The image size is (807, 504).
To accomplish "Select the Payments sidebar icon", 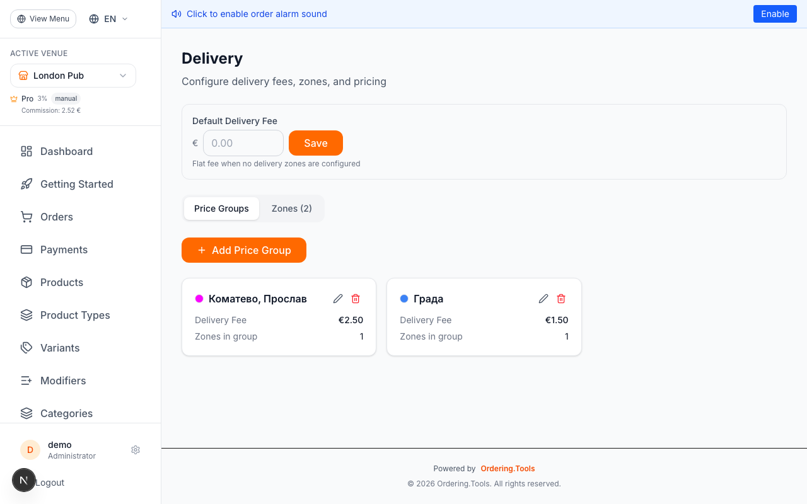I will click(26, 249).
